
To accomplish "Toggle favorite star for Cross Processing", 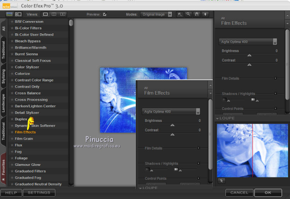I will pyautogui.click(x=12, y=99).
